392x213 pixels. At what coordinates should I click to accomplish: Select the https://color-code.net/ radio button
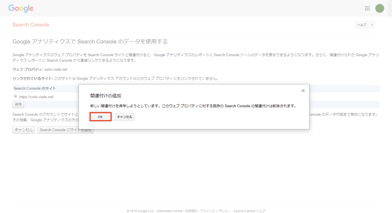pos(16,96)
